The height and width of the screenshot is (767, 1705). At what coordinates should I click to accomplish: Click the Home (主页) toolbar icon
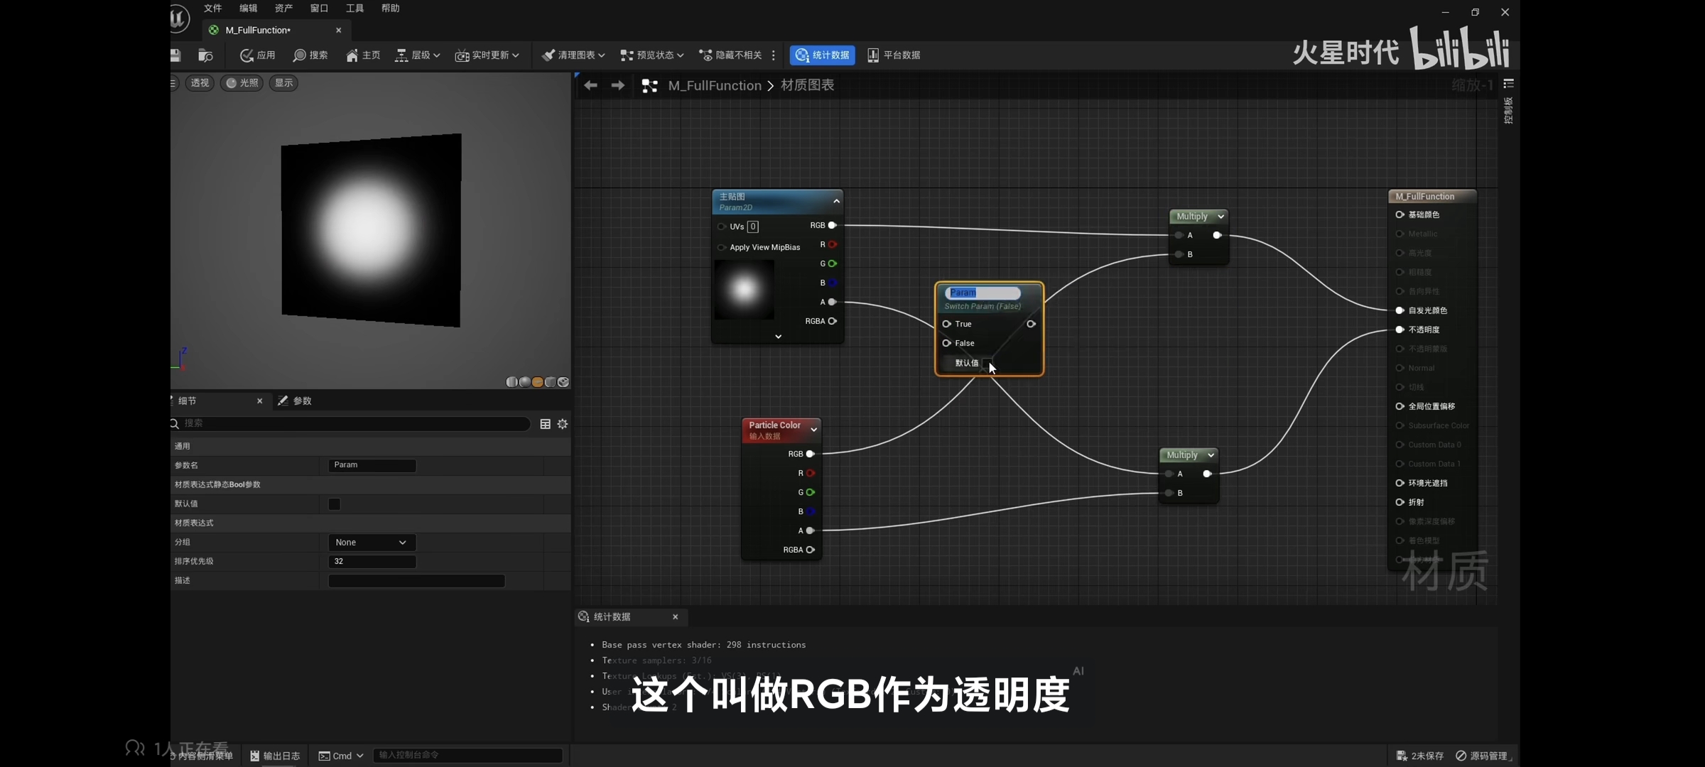[352, 55]
